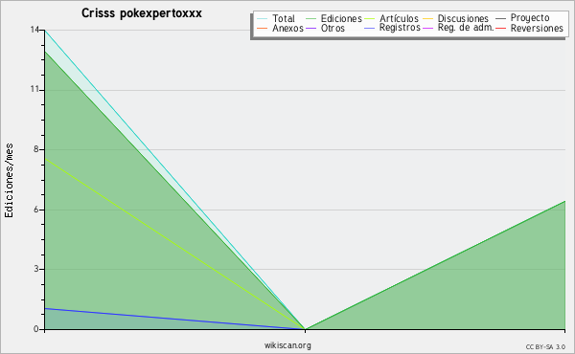Click the 'wikiscan.org' caption
The height and width of the screenshot is (354, 575).
tap(287, 345)
